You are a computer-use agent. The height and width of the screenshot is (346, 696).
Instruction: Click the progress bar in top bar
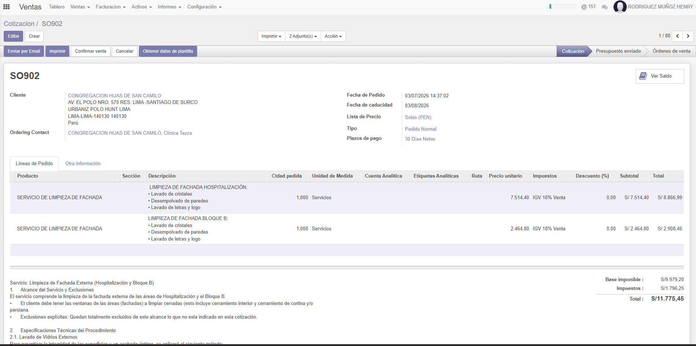pyautogui.click(x=562, y=7)
